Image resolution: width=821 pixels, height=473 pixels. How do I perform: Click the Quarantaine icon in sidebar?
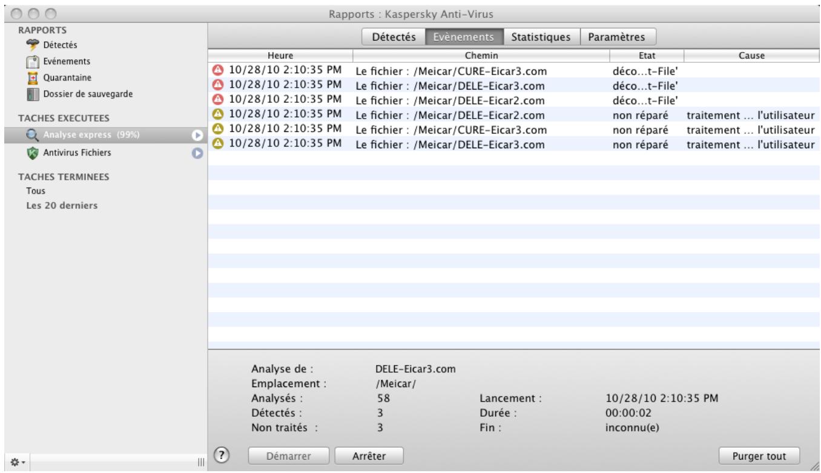click(33, 77)
